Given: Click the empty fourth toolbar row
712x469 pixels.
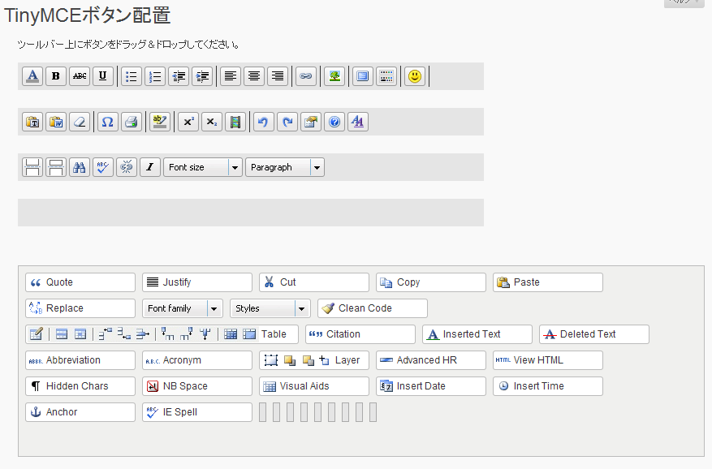Looking at the screenshot, I should tap(251, 213).
